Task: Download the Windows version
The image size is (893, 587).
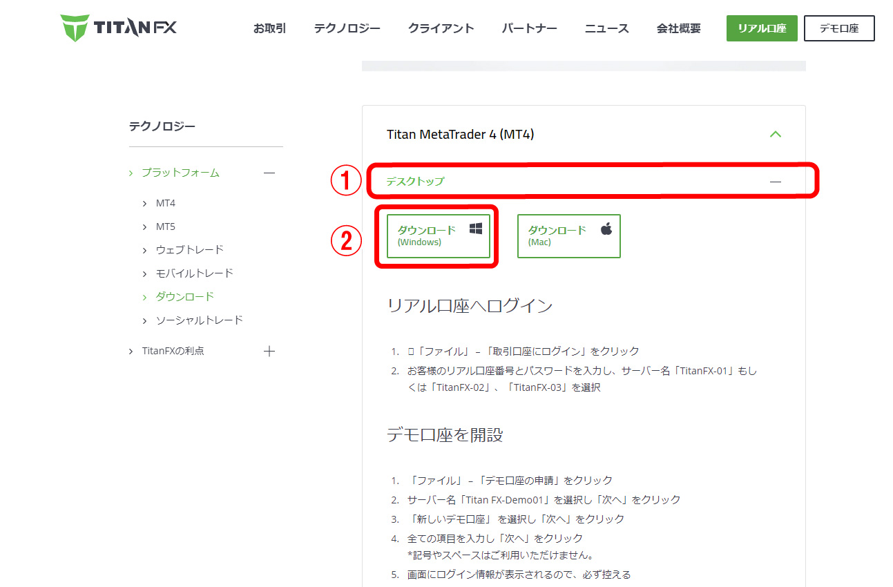Action: [438, 235]
